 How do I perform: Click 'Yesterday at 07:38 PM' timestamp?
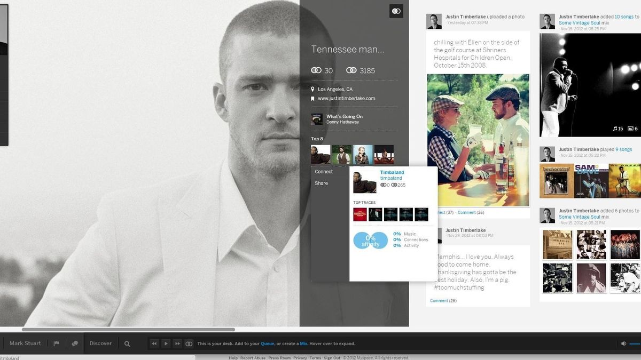click(x=467, y=23)
